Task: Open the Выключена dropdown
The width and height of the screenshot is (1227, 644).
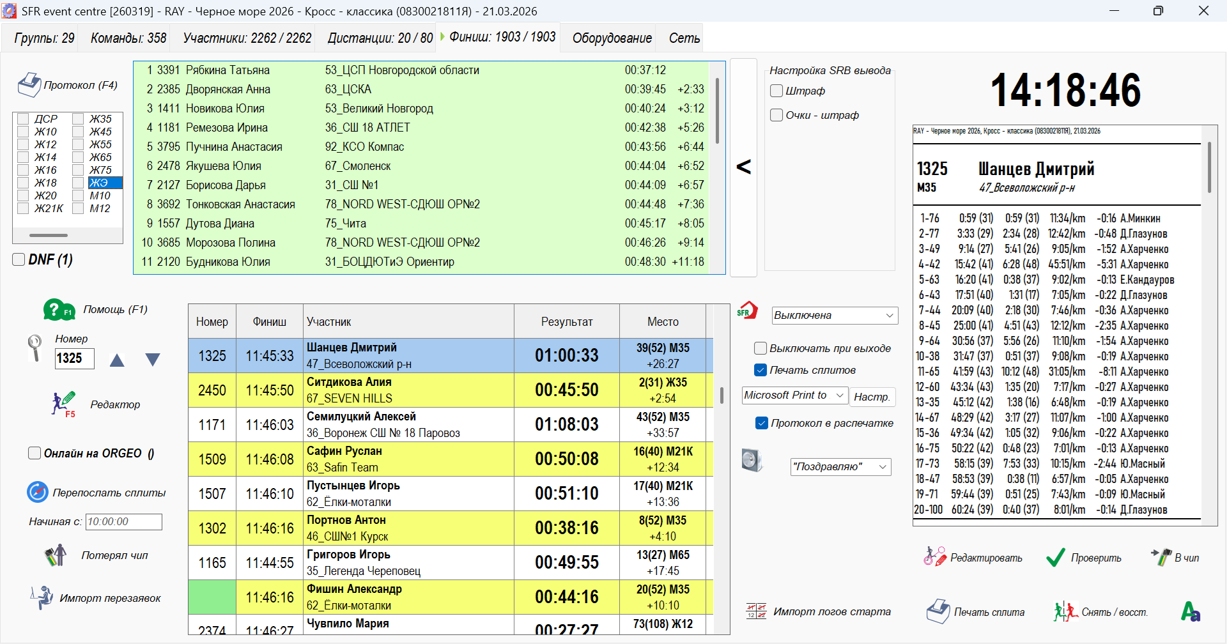Action: (x=834, y=315)
